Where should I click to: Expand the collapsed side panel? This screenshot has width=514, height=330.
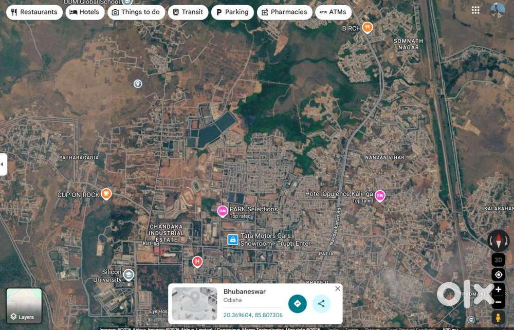click(3, 164)
